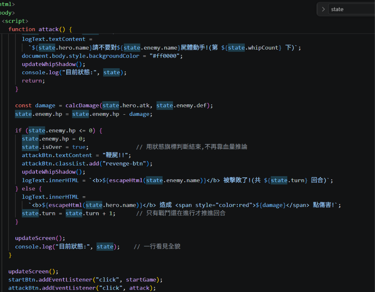
Task: Click the find input containing "state"
Action: coord(352,10)
